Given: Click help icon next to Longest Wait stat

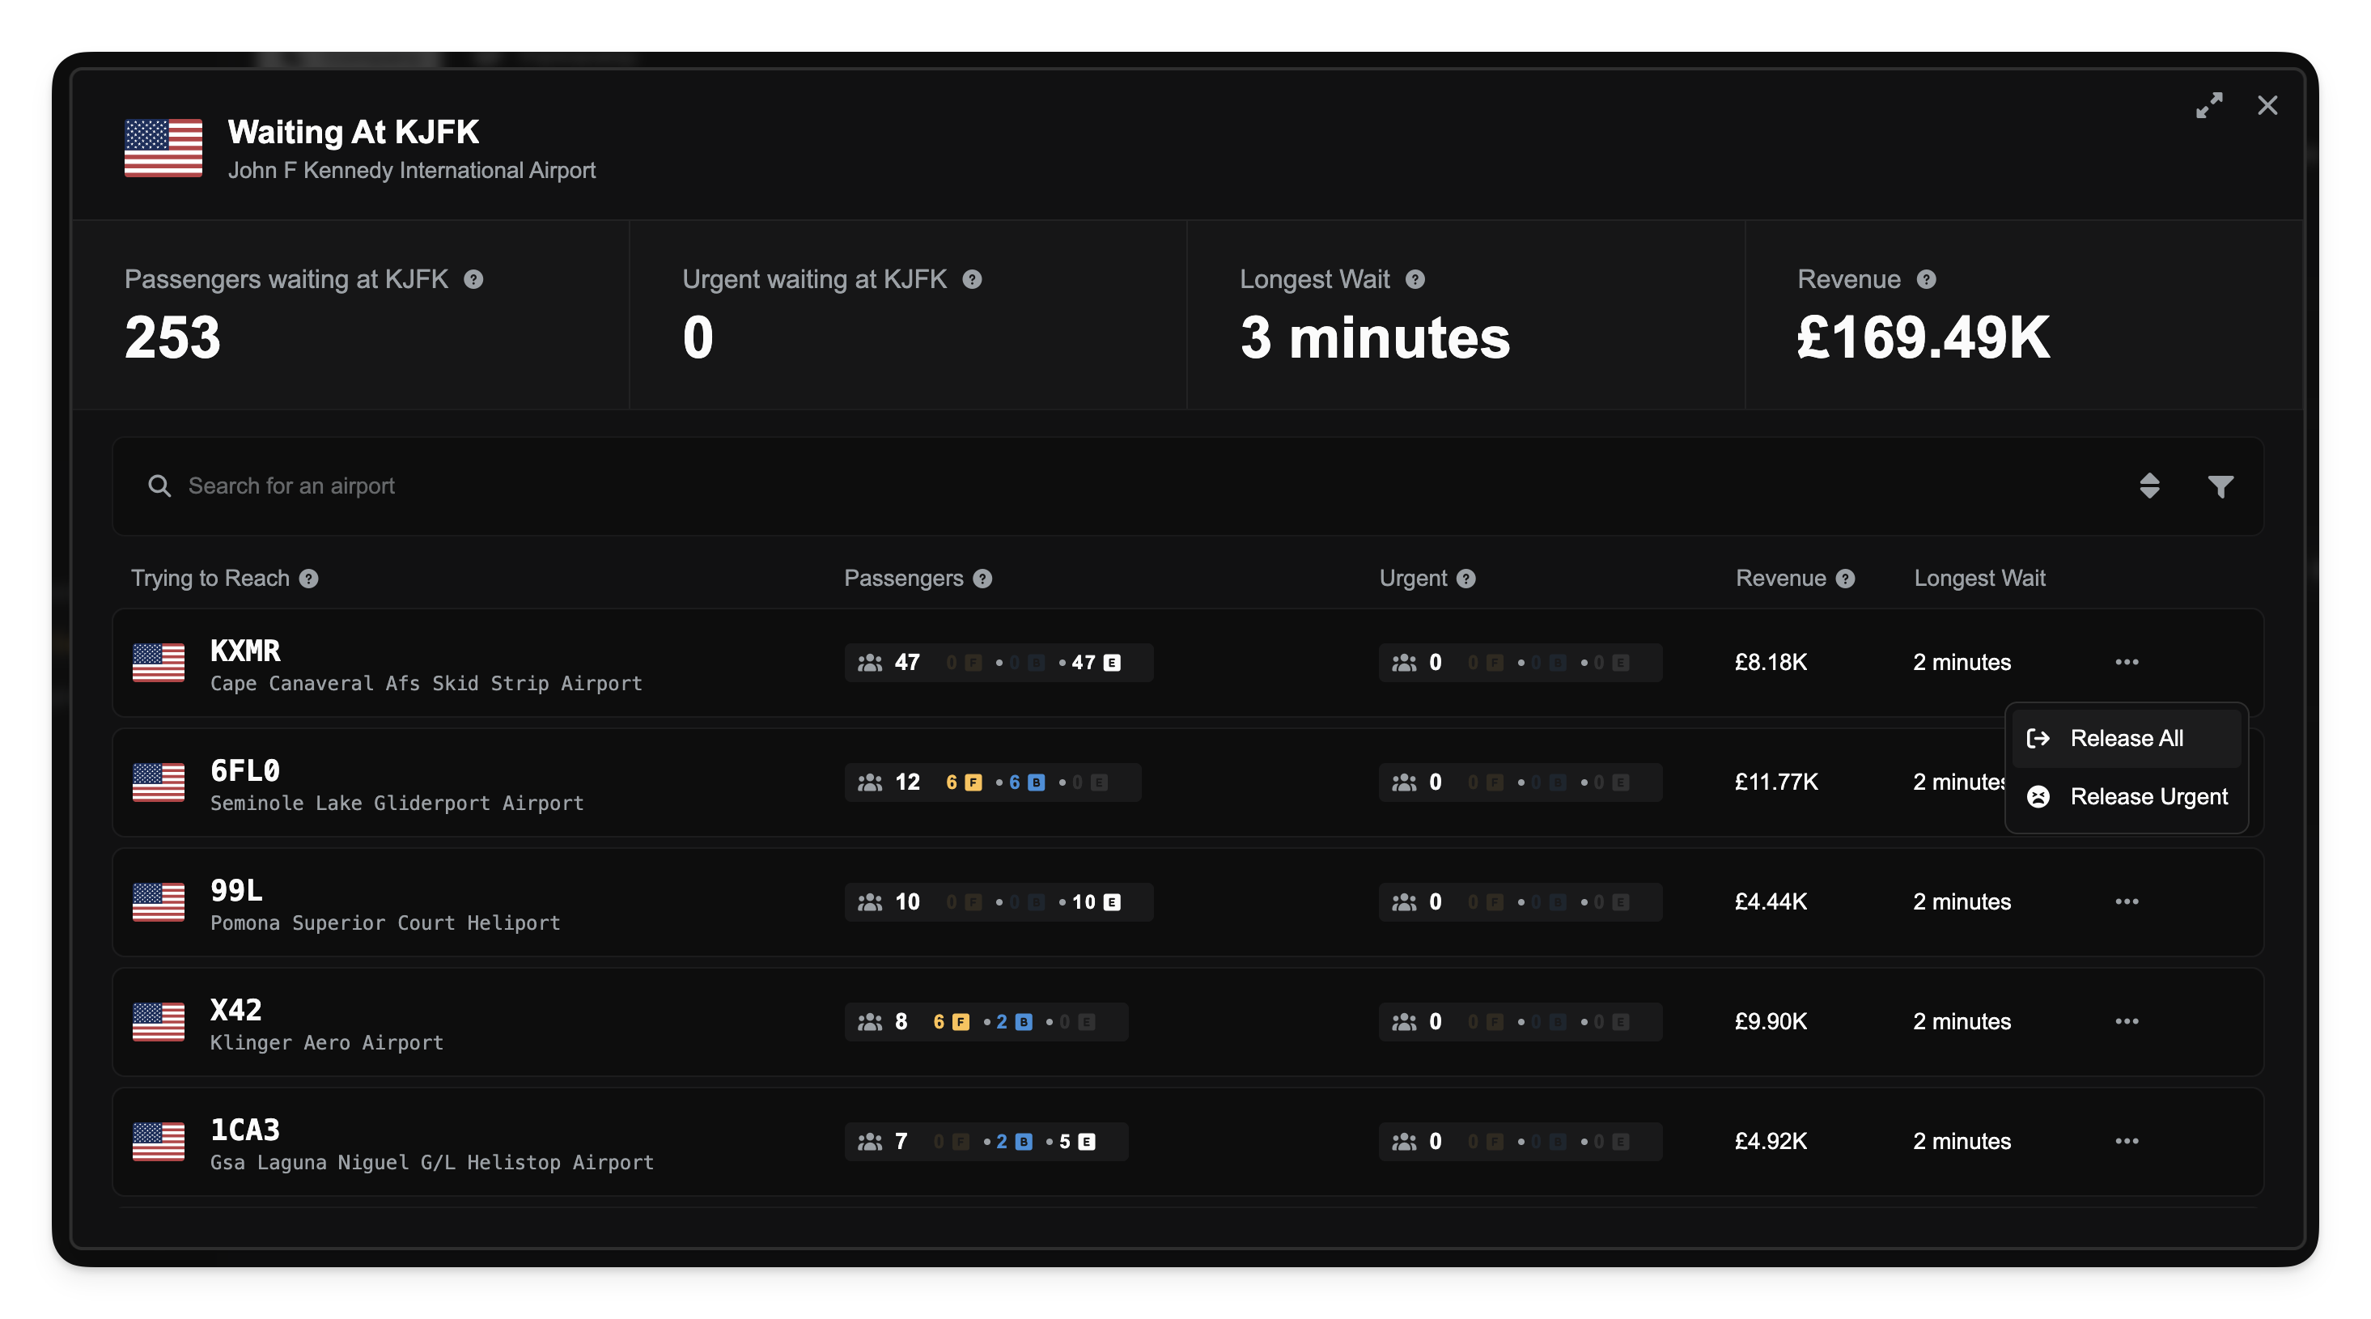Looking at the screenshot, I should (1415, 279).
